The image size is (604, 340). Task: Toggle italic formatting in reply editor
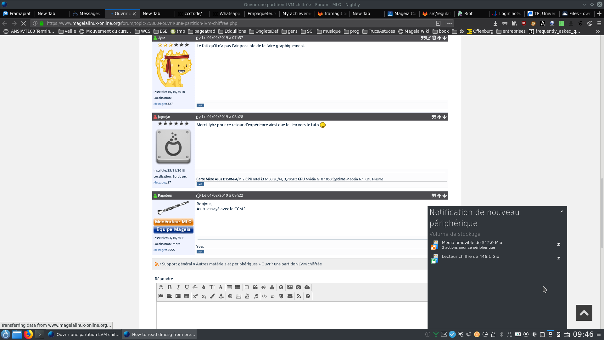pos(178,287)
